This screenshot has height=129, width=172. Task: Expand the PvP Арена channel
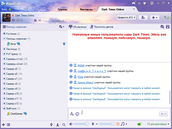pos(4,54)
